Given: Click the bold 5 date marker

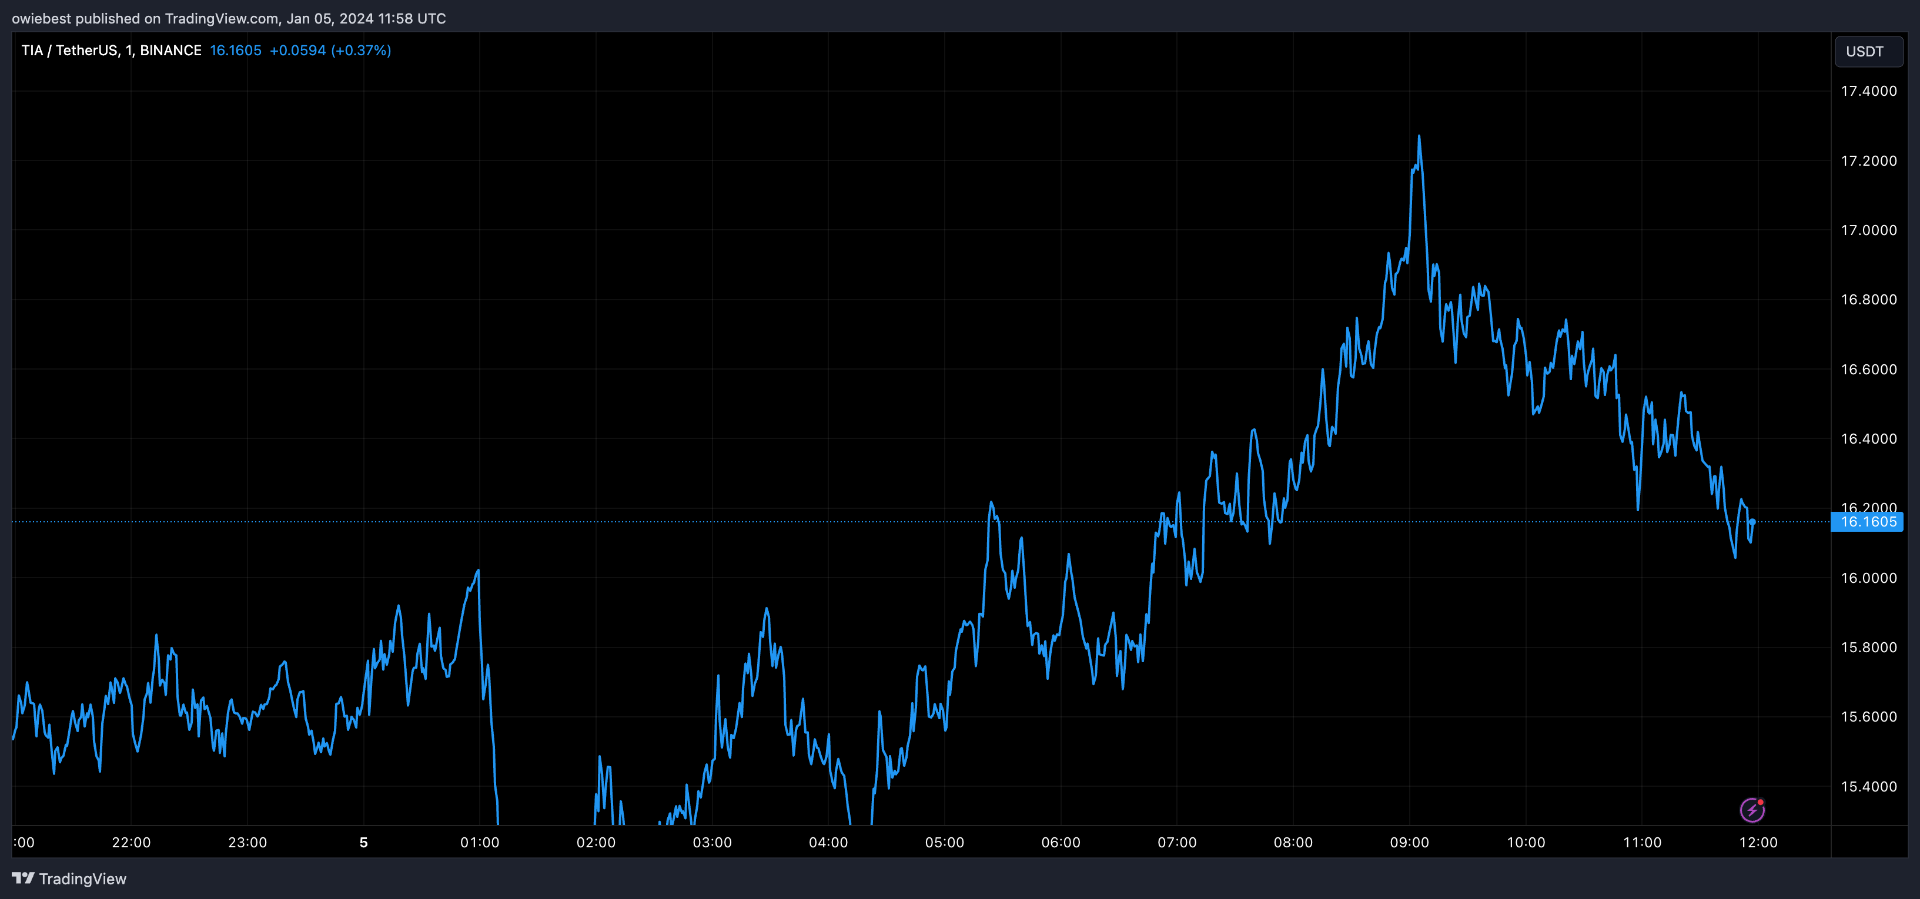Looking at the screenshot, I should (364, 843).
